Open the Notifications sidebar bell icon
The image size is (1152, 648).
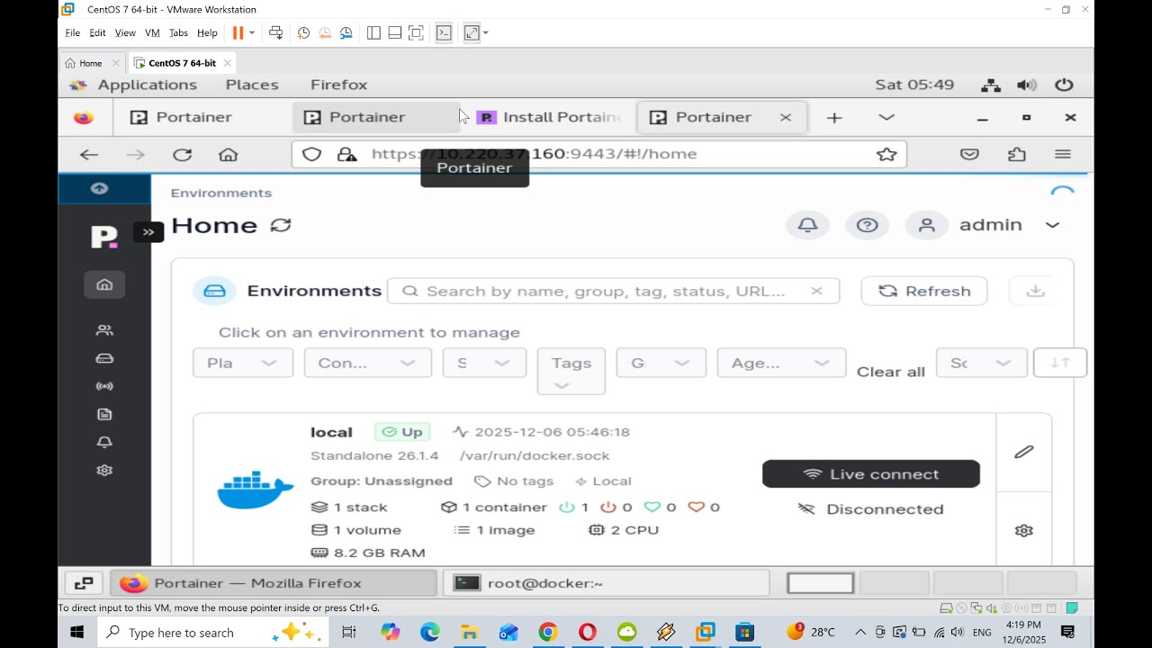[x=104, y=442]
